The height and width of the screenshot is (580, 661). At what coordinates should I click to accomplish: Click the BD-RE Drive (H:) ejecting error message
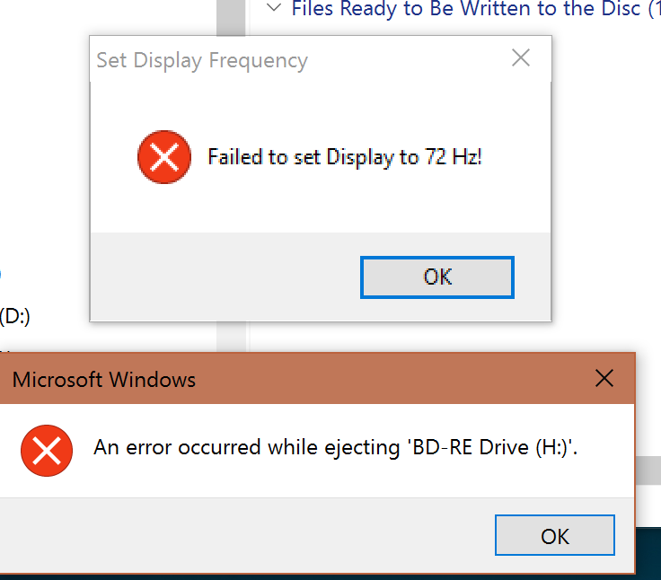coord(335,447)
